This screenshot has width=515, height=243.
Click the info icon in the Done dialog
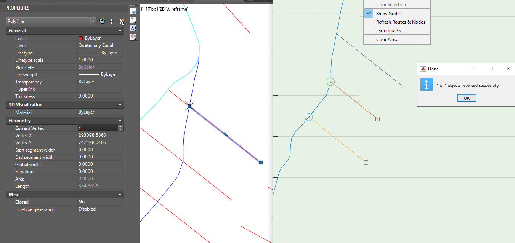(426, 85)
